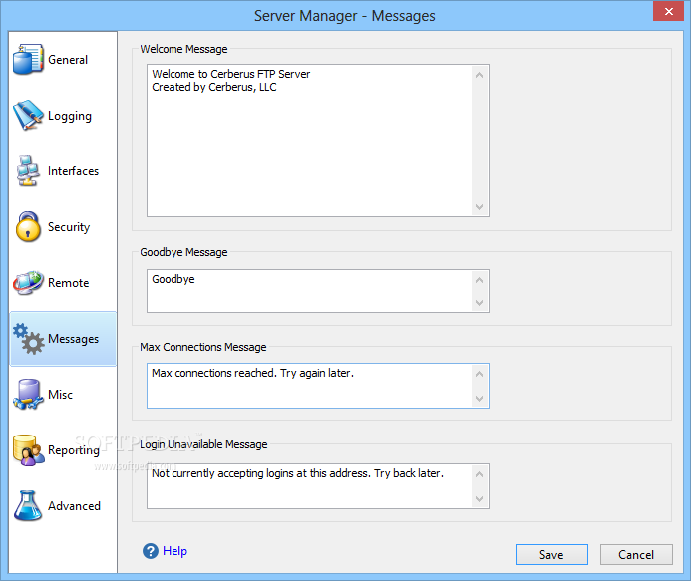Click the Misc database tools icon
The width and height of the screenshot is (691, 581).
tap(28, 395)
